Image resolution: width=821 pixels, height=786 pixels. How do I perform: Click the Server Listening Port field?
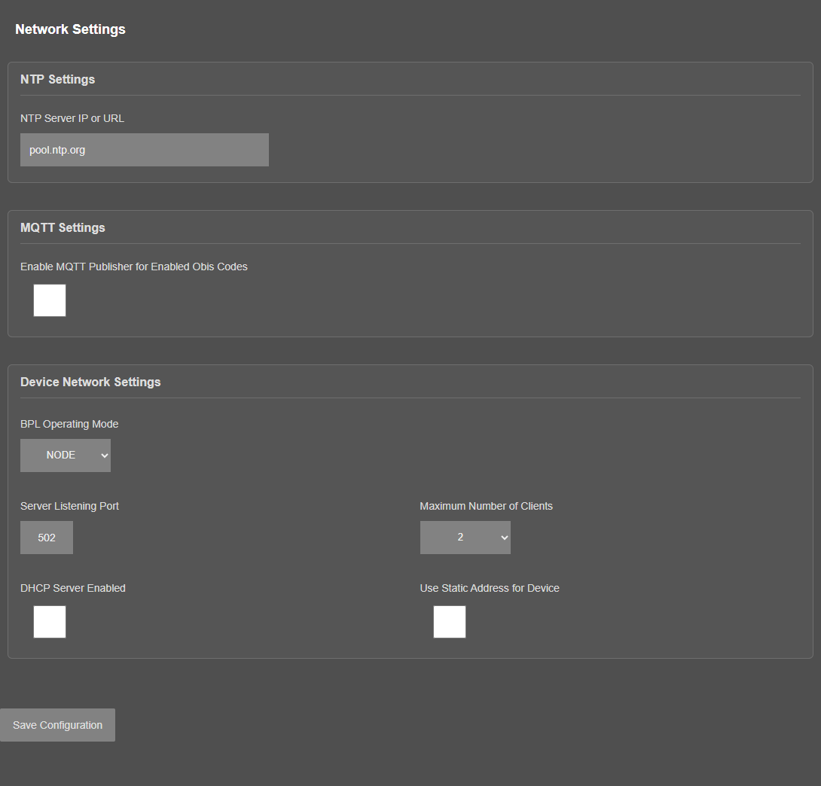point(47,538)
